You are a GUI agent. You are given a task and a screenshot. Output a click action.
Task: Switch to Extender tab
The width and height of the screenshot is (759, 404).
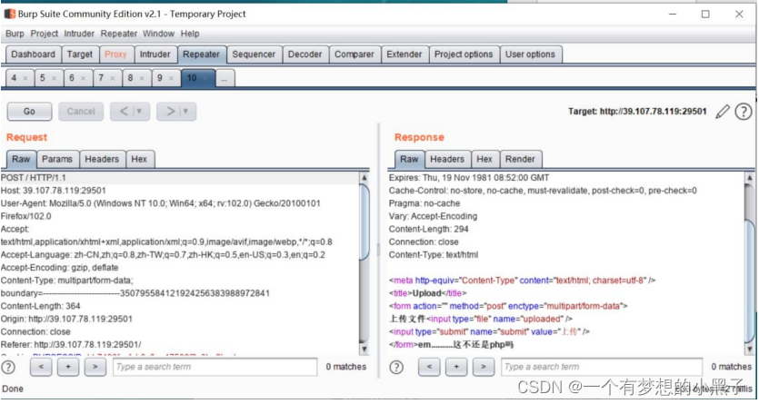(404, 54)
